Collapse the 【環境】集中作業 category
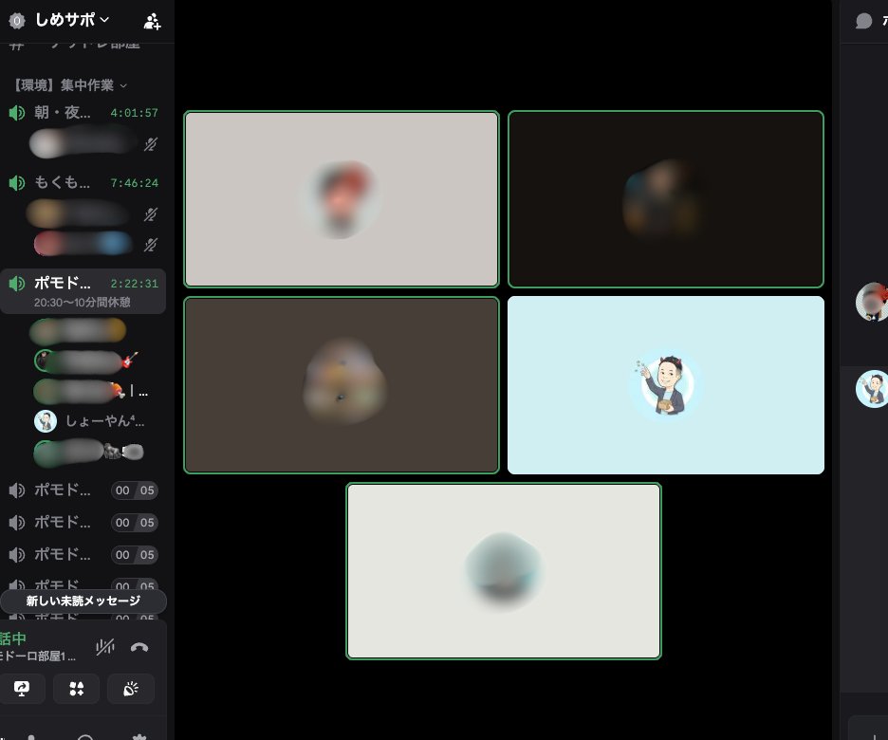Viewport: 888px width, 740px height. point(70,85)
